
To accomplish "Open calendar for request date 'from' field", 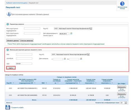I will point(65,59).
